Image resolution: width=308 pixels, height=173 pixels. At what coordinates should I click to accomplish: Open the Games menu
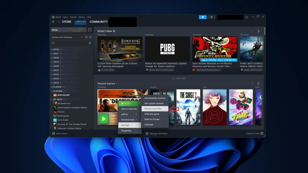(82, 17)
